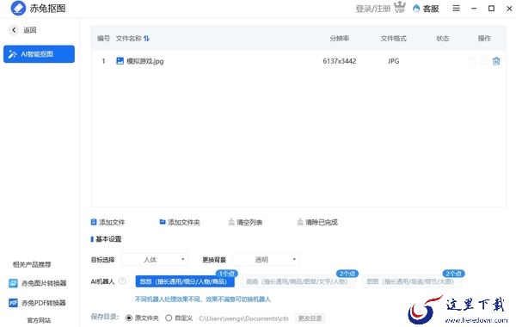Viewport: 516px width, 327px height.
Task: Click 清除已完成 clear completed button
Action: pyautogui.click(x=317, y=222)
